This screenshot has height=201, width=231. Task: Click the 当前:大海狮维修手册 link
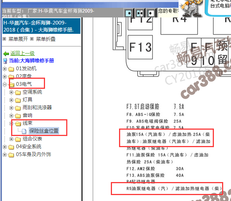click(x=31, y=61)
